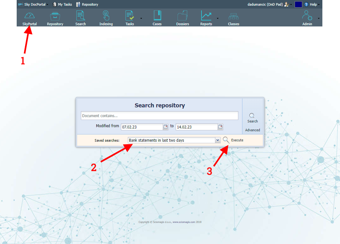Click the dadumancic (DnD Pad) username

265,4
